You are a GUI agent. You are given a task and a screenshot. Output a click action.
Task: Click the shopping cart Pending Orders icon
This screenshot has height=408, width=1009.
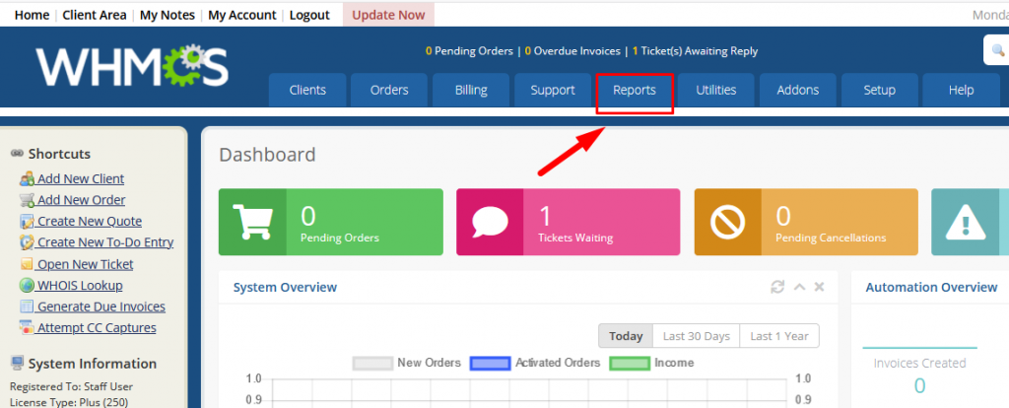pos(252,222)
